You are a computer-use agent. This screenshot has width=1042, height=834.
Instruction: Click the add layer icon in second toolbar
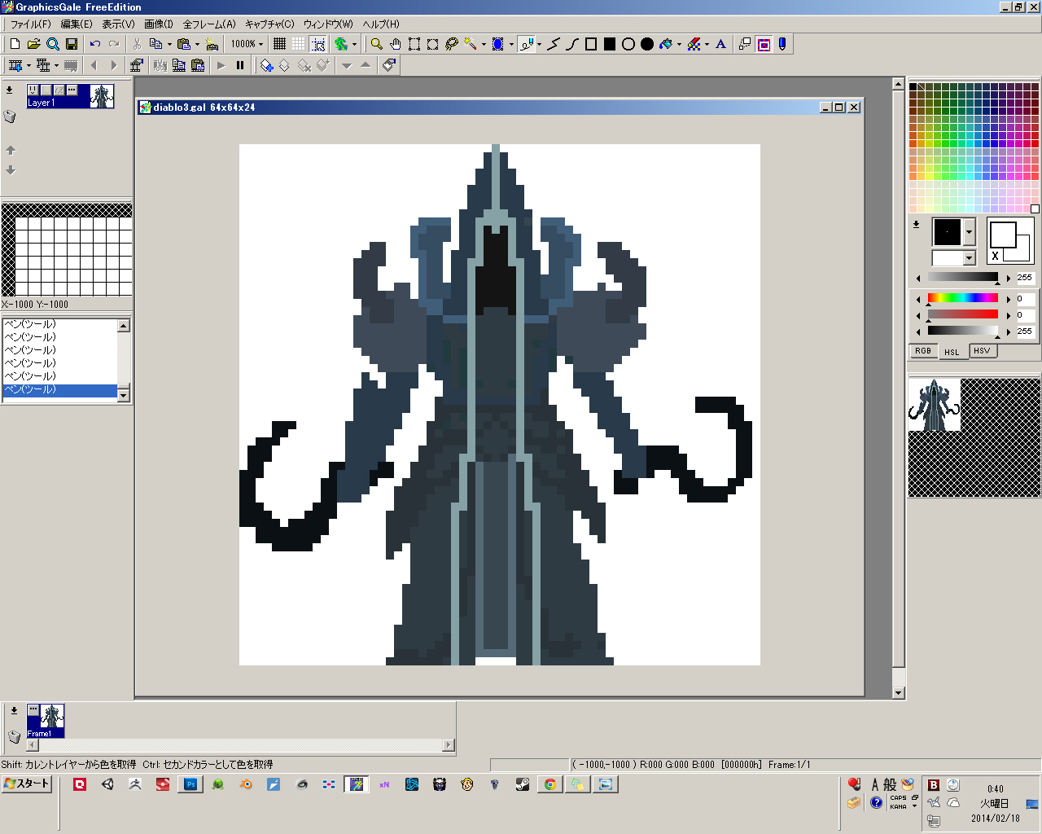click(266, 65)
